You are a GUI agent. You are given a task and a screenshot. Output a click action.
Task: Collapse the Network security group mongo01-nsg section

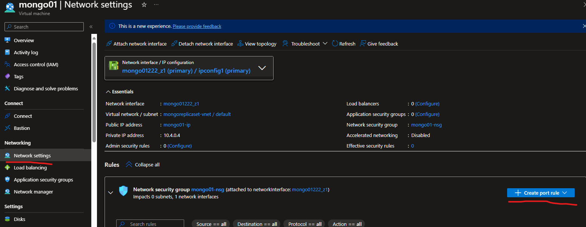click(x=111, y=192)
